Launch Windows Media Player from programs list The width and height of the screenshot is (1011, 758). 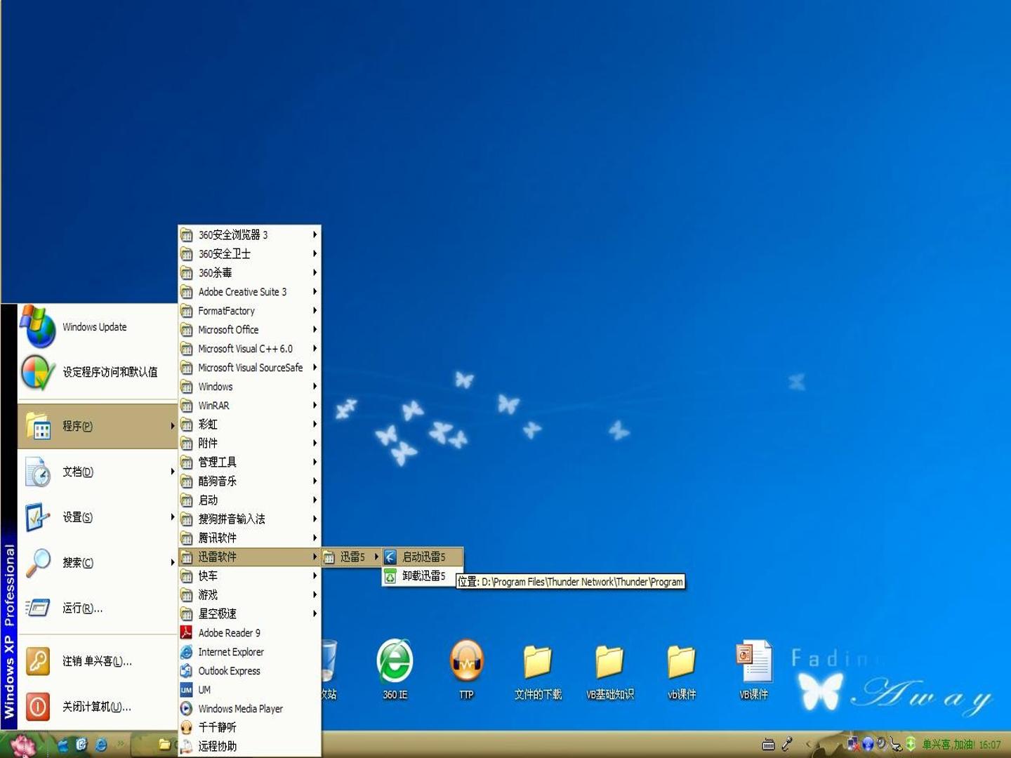[x=249, y=708]
